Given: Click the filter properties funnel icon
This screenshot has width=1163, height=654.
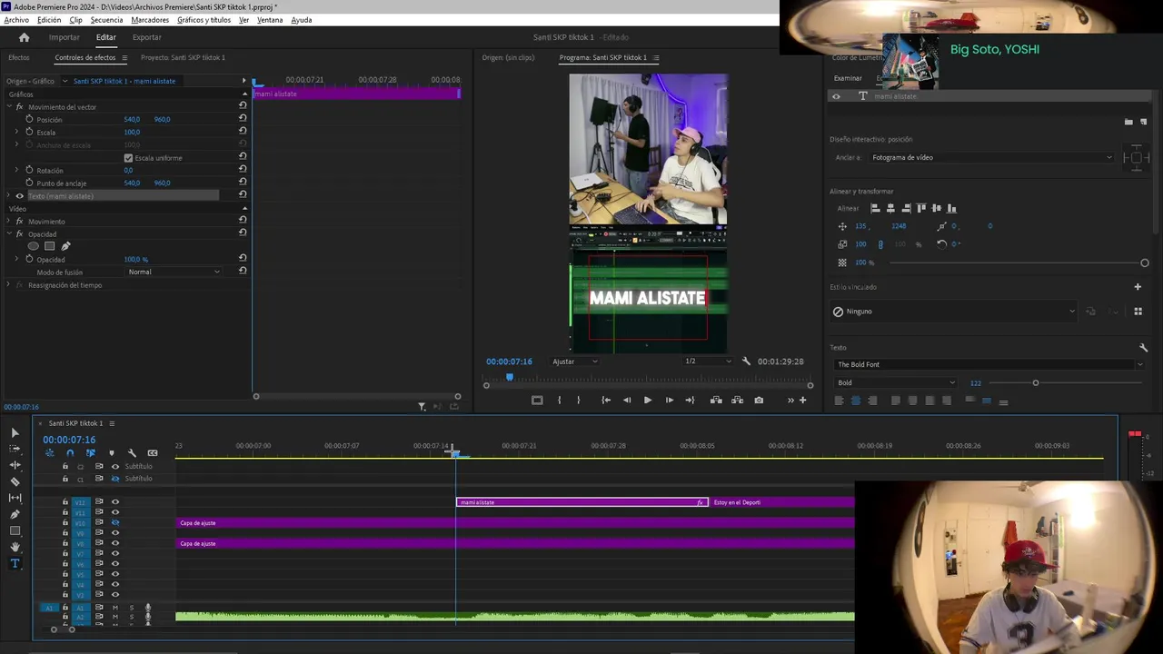Looking at the screenshot, I should [422, 407].
